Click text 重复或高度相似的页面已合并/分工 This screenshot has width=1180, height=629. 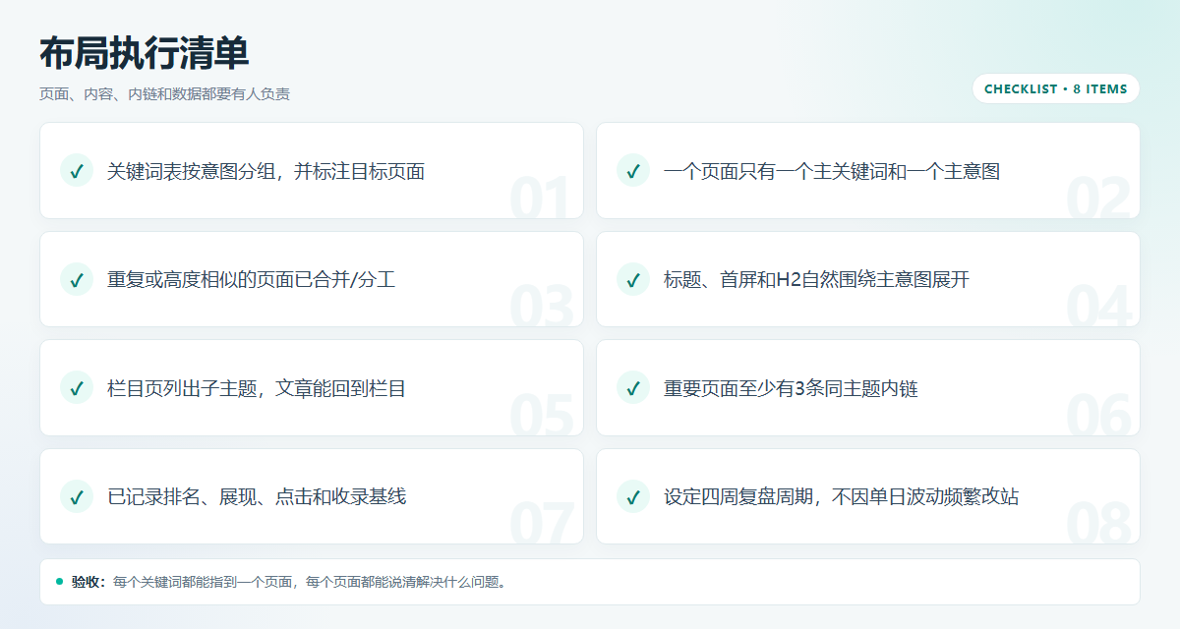tap(252, 280)
